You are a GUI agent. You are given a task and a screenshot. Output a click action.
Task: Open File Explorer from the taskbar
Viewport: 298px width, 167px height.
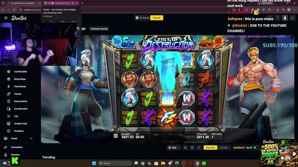point(163,163)
